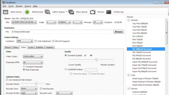Toggle the Turbo first pass checkbox
Image resolution: width=169 pixels, height=95 pixels.
[89, 74]
